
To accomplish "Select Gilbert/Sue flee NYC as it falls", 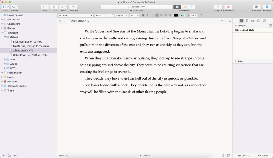I will tap(30, 55).
